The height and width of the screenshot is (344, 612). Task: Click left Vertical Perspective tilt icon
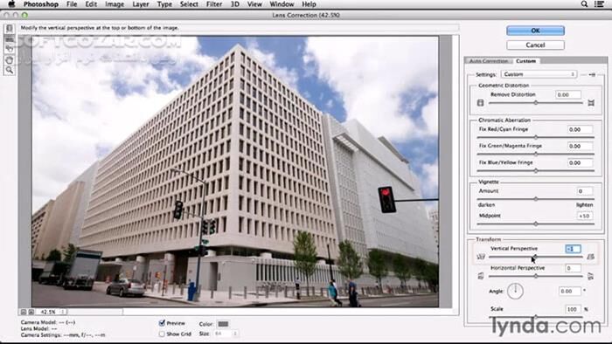[x=481, y=257]
